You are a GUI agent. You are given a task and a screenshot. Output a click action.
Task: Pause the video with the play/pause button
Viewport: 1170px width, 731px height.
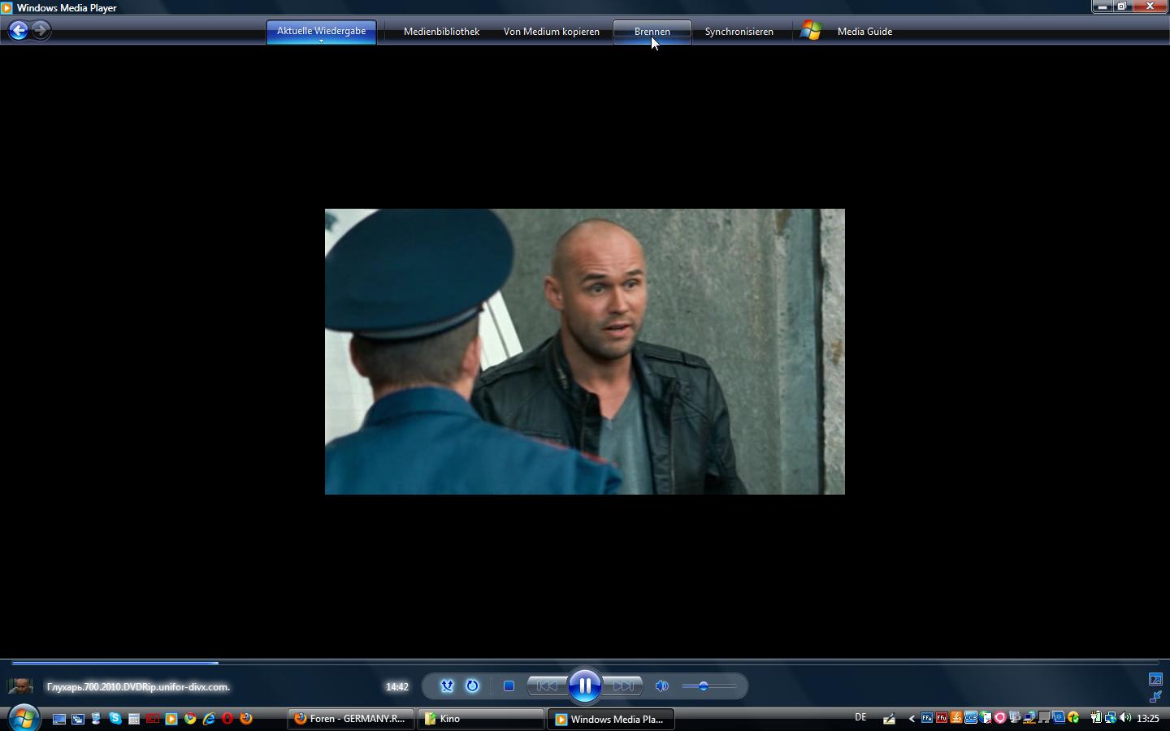(585, 686)
